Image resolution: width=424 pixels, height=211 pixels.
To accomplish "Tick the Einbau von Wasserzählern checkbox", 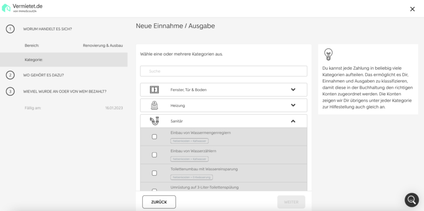I will tap(154, 155).
